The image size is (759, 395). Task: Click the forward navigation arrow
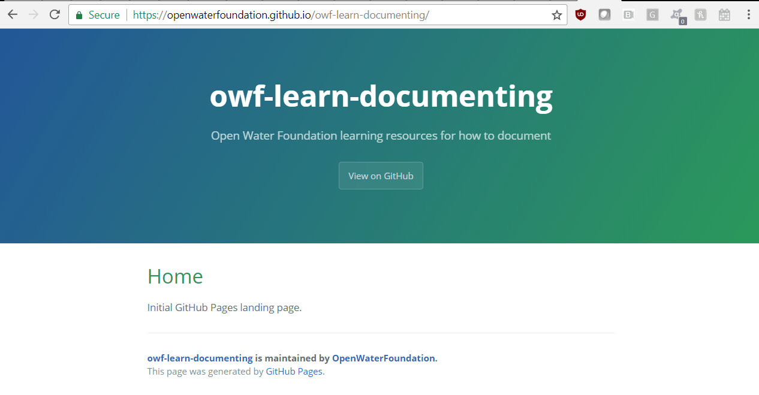coord(34,15)
